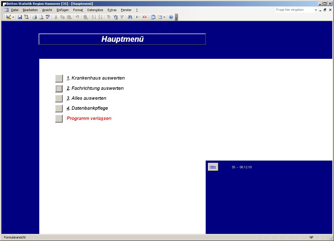Click the Find binoculars icon

coord(130,17)
